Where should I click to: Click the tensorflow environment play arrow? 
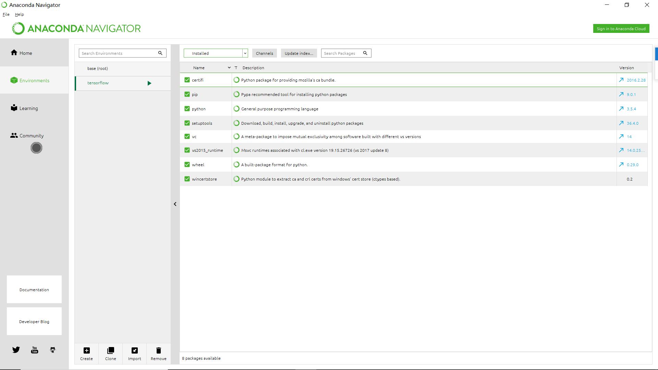[x=149, y=83]
